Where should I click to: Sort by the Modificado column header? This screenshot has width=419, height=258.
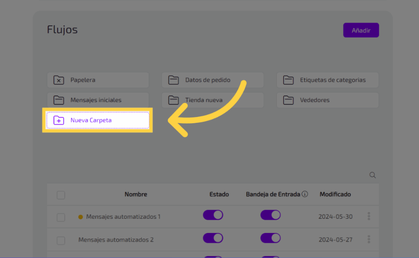[x=335, y=194]
